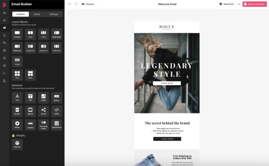Click the black LEARN MORE button
Viewport: 269px width, 166px height.
167,139
